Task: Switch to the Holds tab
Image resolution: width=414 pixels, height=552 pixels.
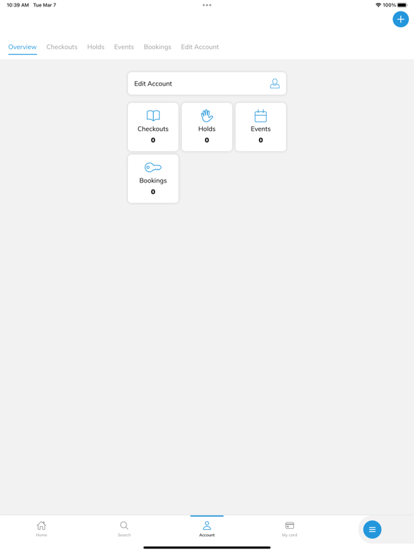Action: click(96, 47)
